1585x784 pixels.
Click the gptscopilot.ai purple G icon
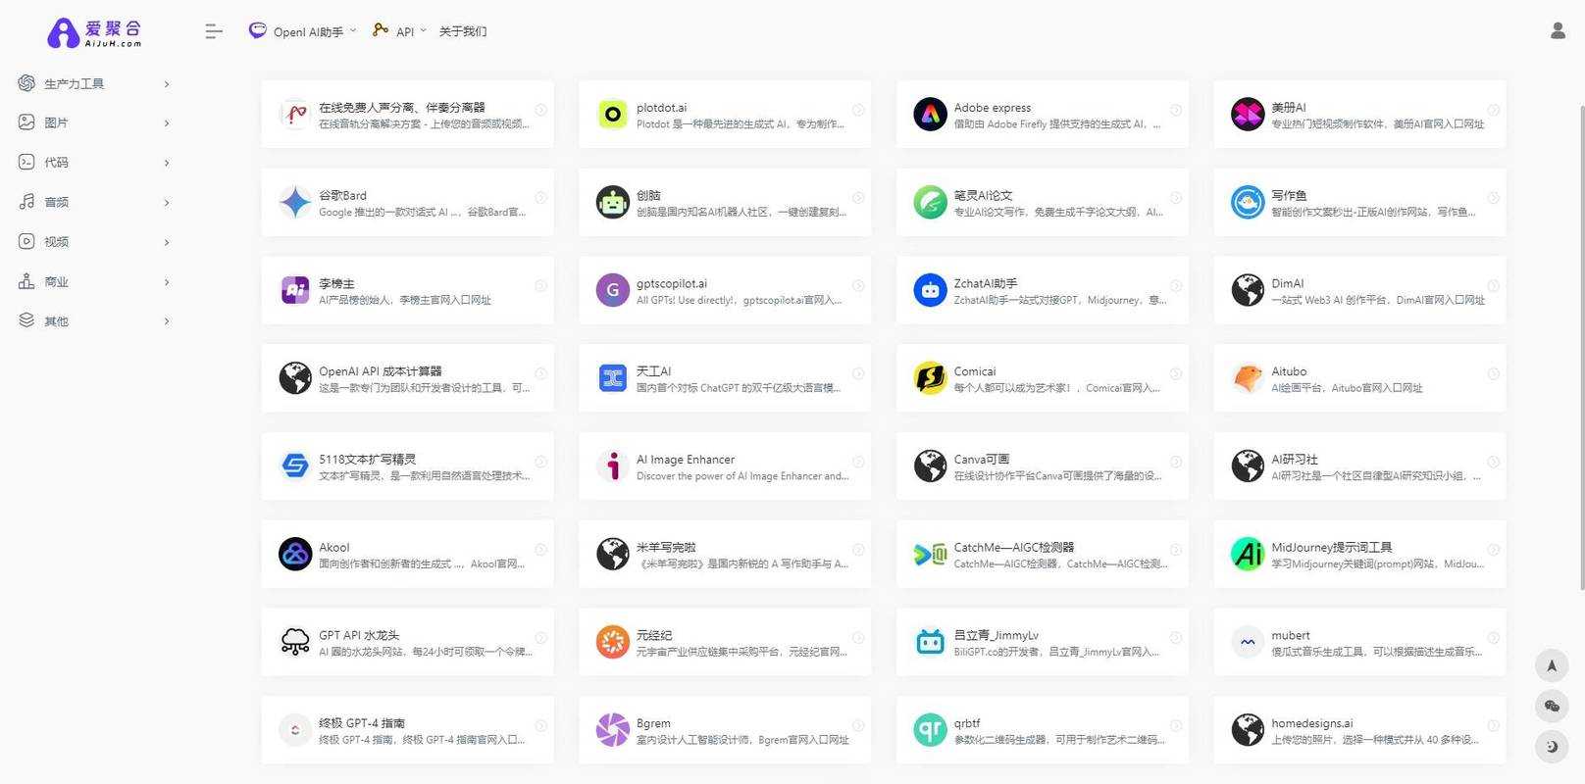point(613,290)
